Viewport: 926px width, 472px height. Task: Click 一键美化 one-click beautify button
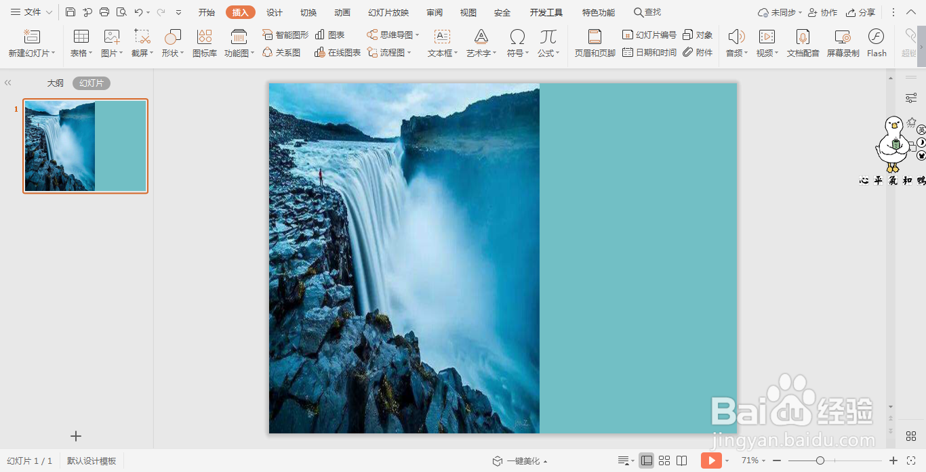520,461
